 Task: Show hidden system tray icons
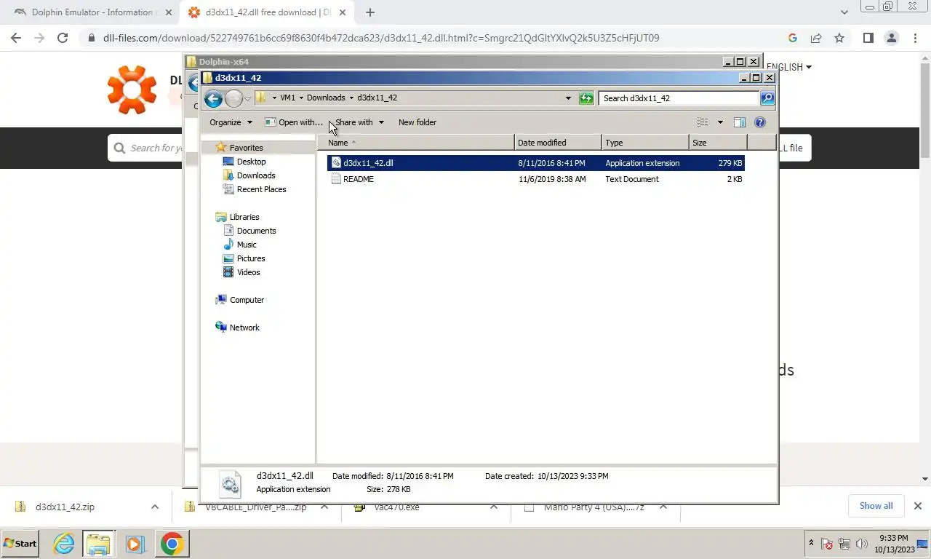point(811,543)
